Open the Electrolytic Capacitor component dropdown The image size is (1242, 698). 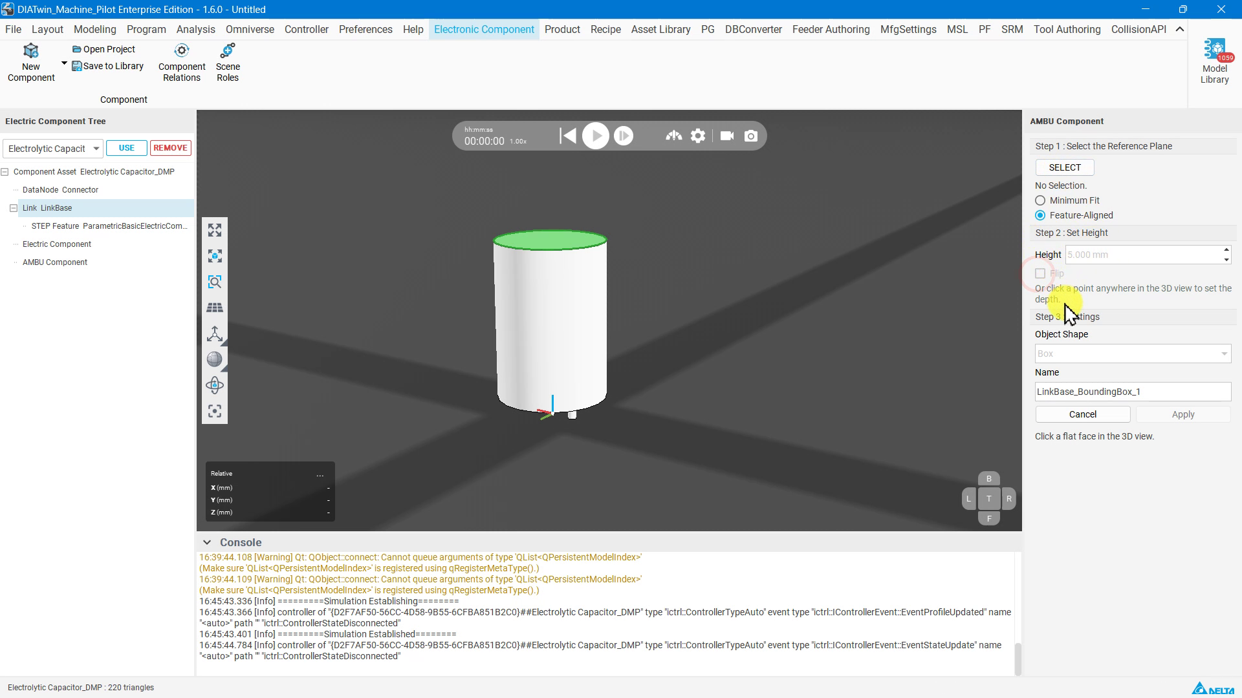tap(53, 149)
